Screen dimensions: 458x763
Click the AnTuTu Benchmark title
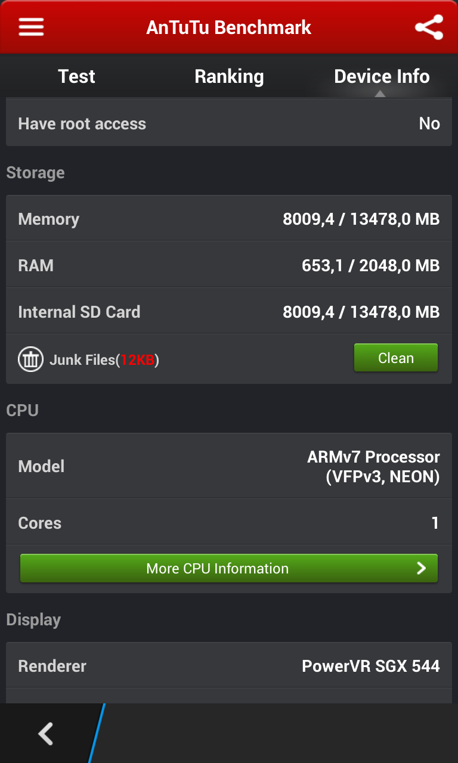coord(229,27)
